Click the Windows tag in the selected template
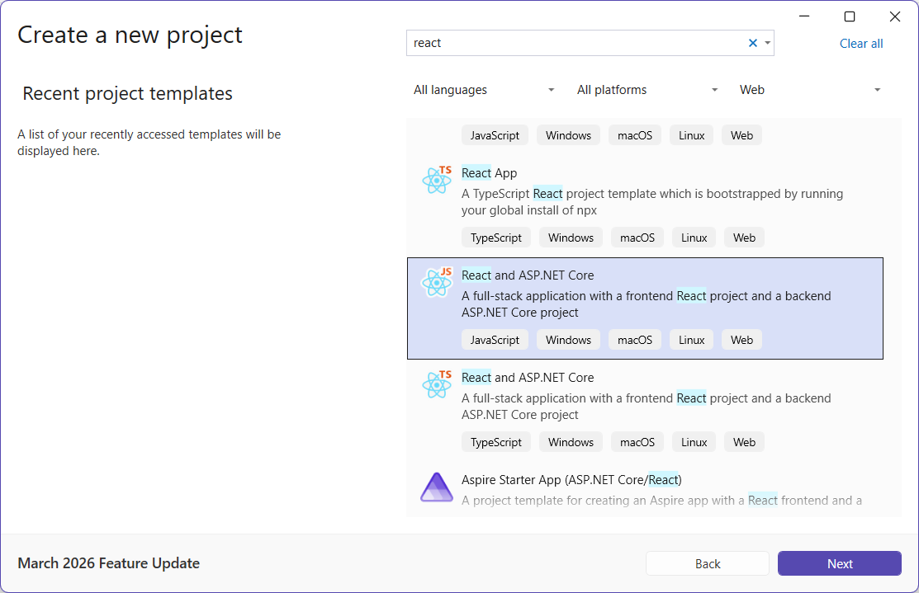 point(568,340)
